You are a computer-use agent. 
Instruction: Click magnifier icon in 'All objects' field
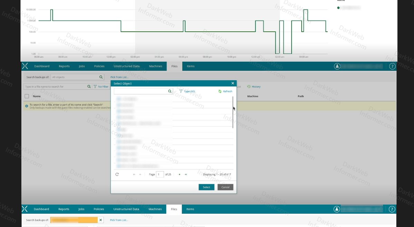[x=101, y=77]
